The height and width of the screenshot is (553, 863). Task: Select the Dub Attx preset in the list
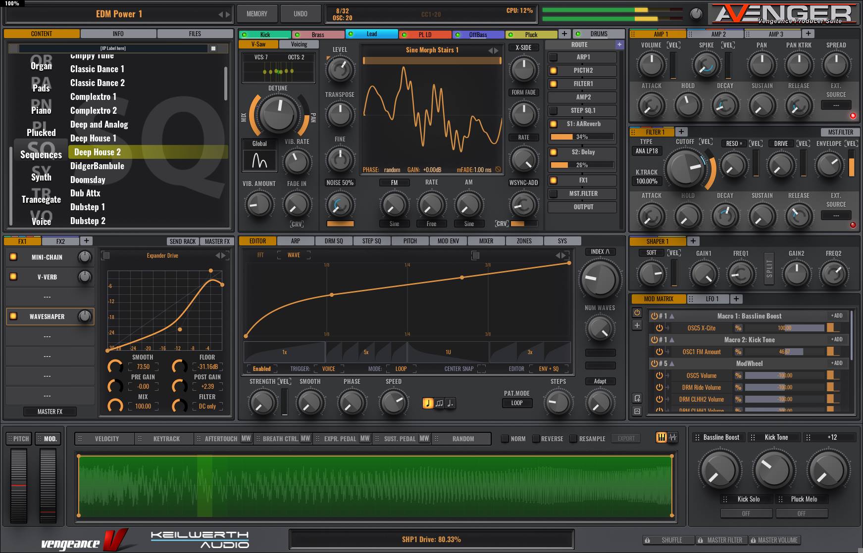point(85,193)
